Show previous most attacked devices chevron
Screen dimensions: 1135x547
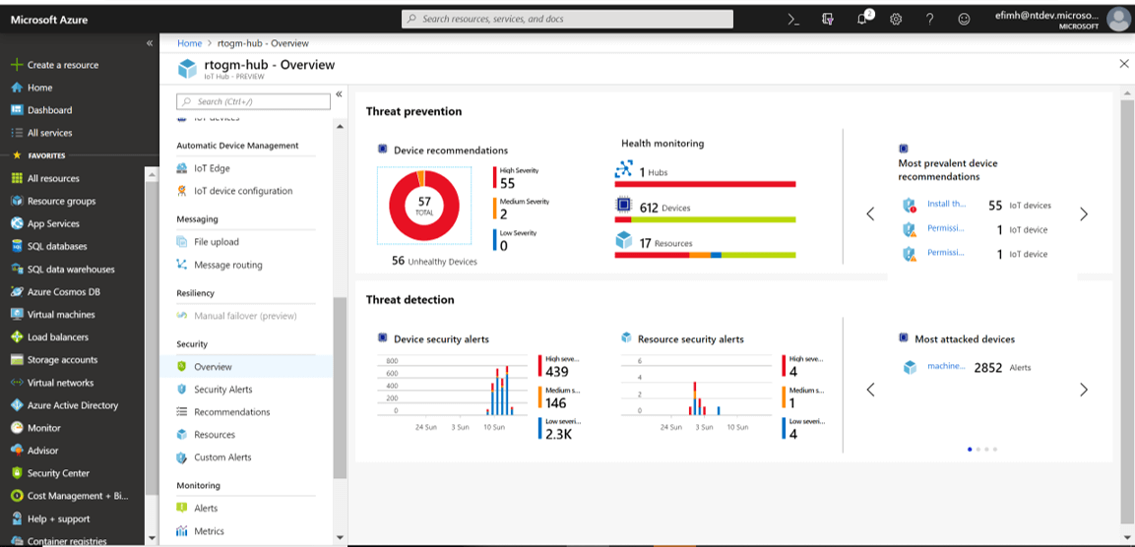pyautogui.click(x=870, y=390)
